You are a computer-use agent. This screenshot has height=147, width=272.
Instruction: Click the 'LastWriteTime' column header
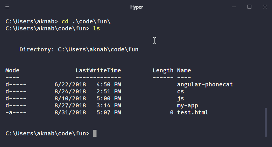coord(98,70)
